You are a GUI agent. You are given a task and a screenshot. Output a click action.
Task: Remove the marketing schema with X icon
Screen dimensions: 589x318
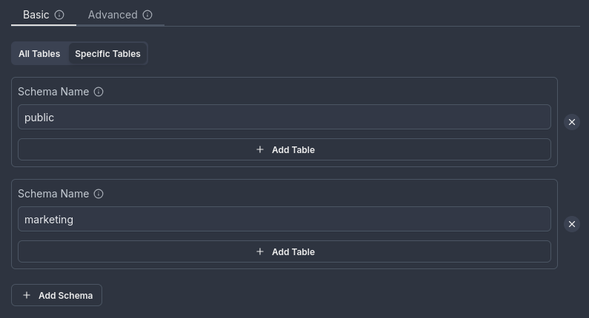tap(571, 224)
